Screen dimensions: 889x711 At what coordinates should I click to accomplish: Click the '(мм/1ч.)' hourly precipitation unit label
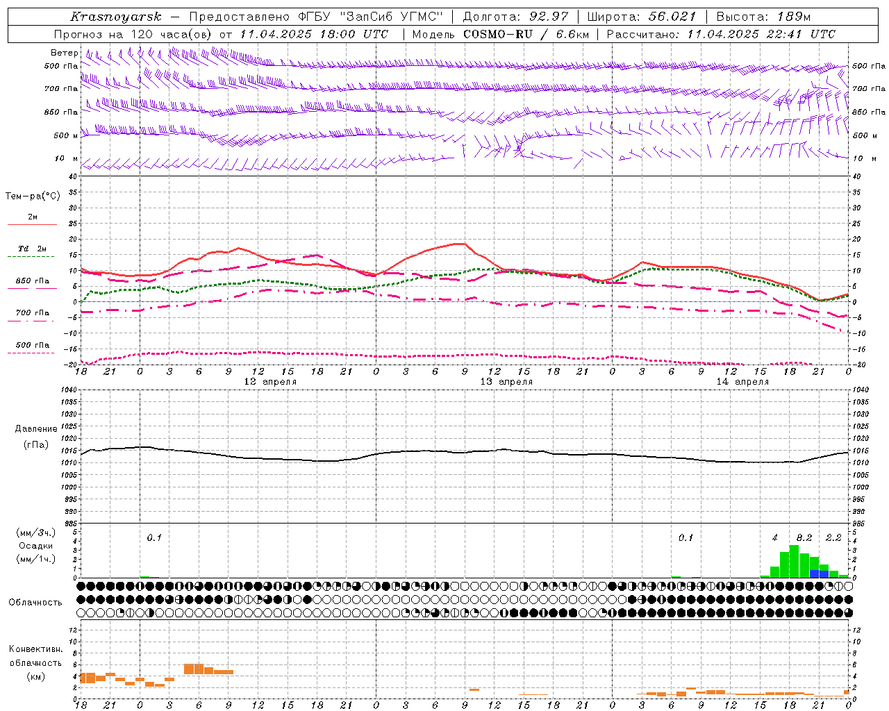pos(35,560)
